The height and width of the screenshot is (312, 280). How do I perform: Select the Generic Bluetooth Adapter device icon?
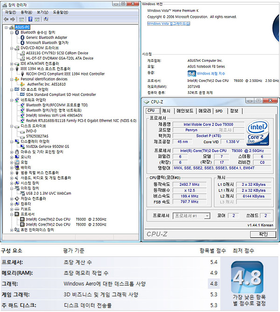[x=22, y=37]
